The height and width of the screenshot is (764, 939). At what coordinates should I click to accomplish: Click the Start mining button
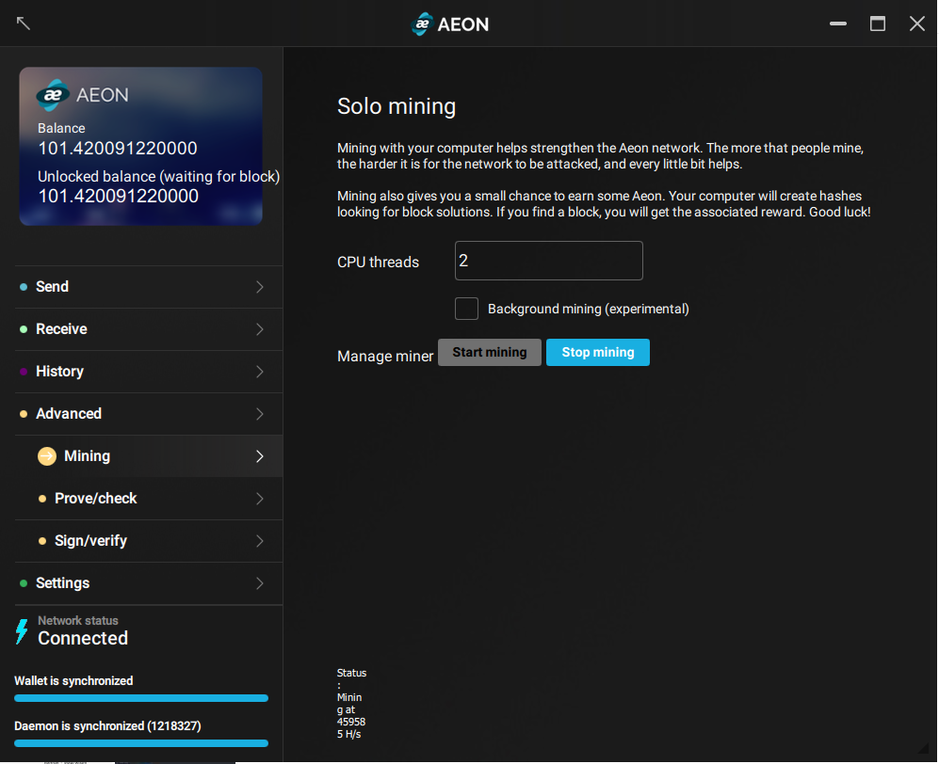point(489,353)
